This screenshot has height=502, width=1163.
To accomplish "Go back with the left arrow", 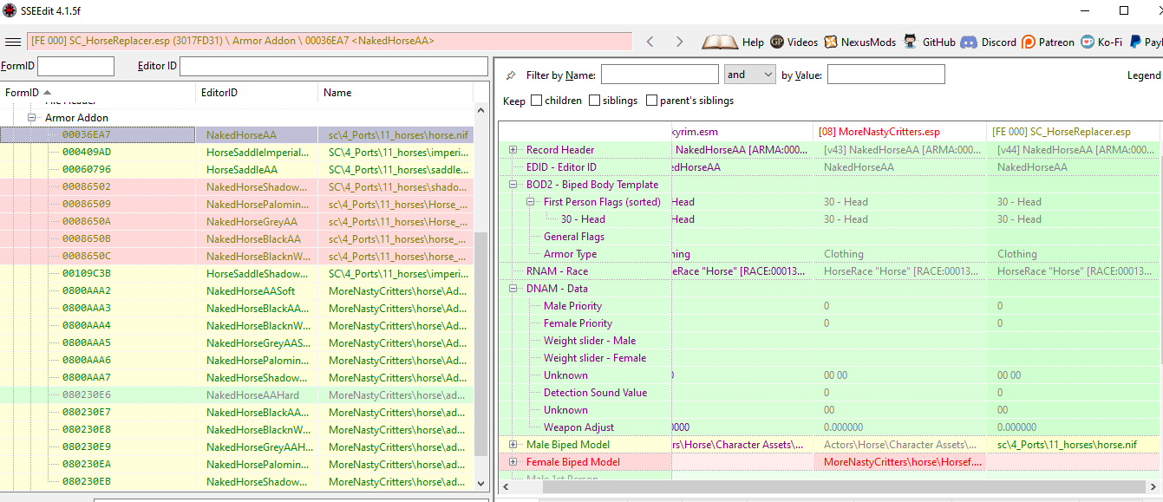I will pos(650,42).
